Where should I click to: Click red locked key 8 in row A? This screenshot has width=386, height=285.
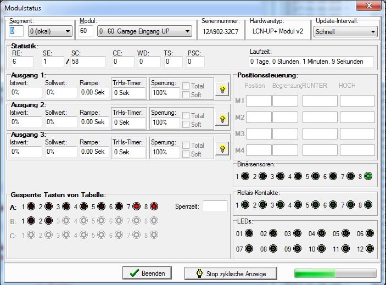tap(154, 206)
